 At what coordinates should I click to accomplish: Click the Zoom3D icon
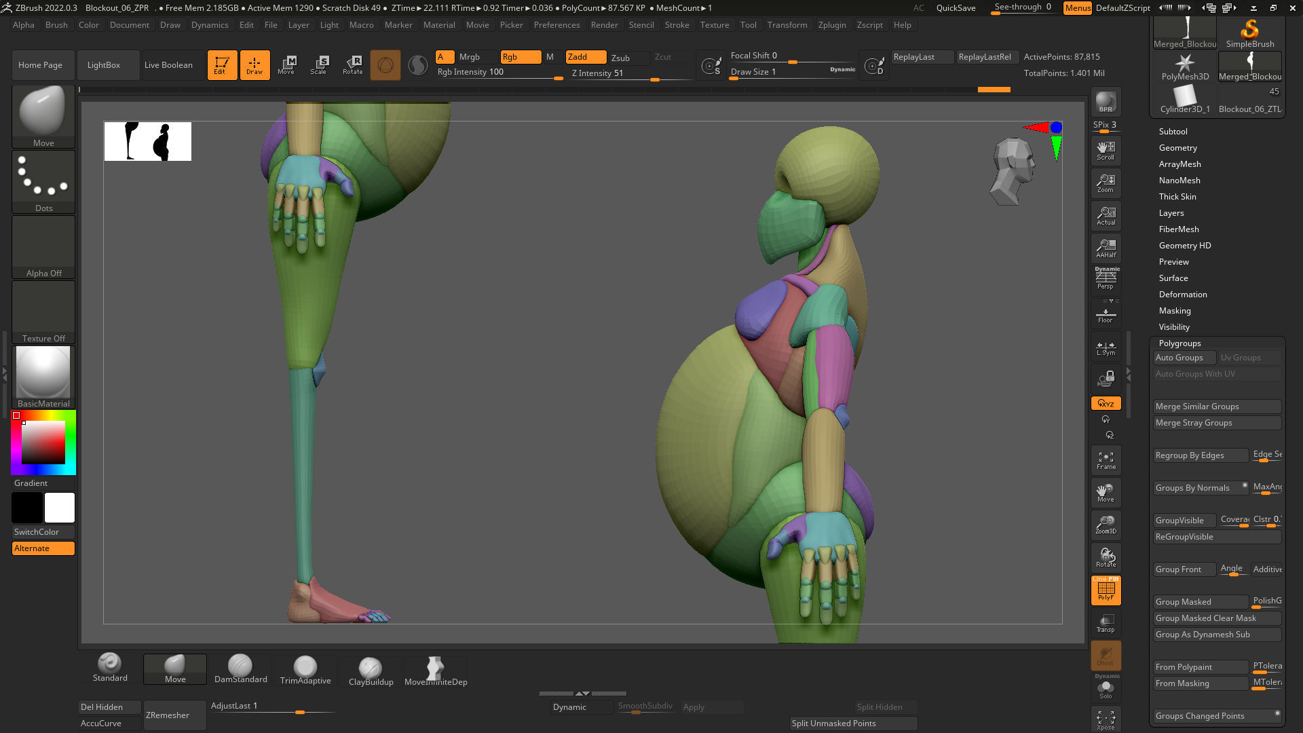1106,525
